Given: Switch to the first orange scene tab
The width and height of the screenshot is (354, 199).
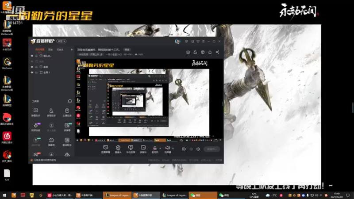Looking at the screenshot, I should (40, 50).
